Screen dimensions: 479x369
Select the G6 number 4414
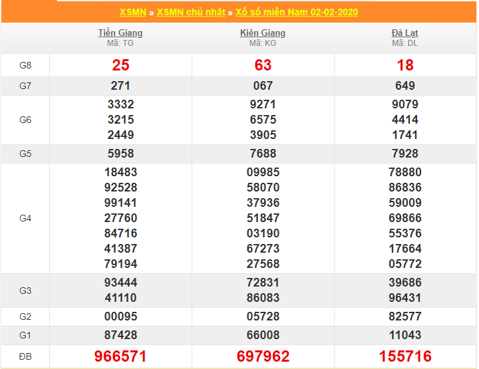coord(405,120)
